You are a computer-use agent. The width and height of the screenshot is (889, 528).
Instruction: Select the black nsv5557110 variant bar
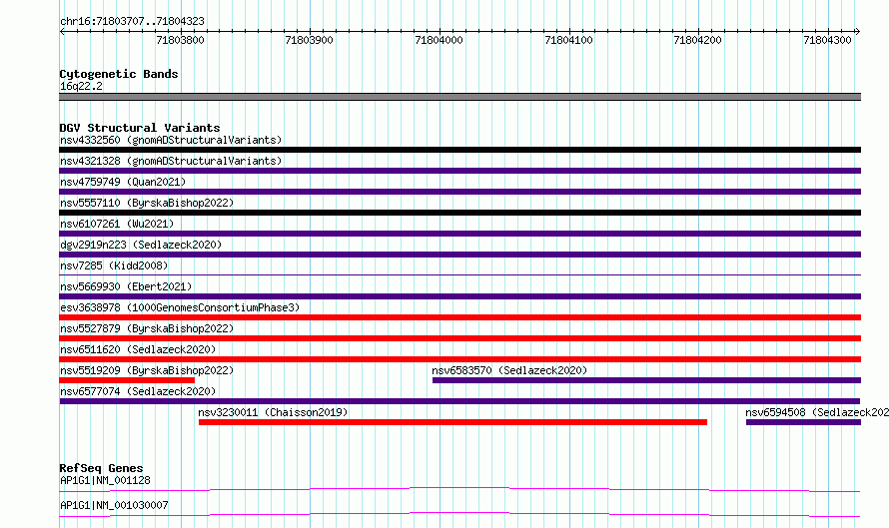pos(459,213)
